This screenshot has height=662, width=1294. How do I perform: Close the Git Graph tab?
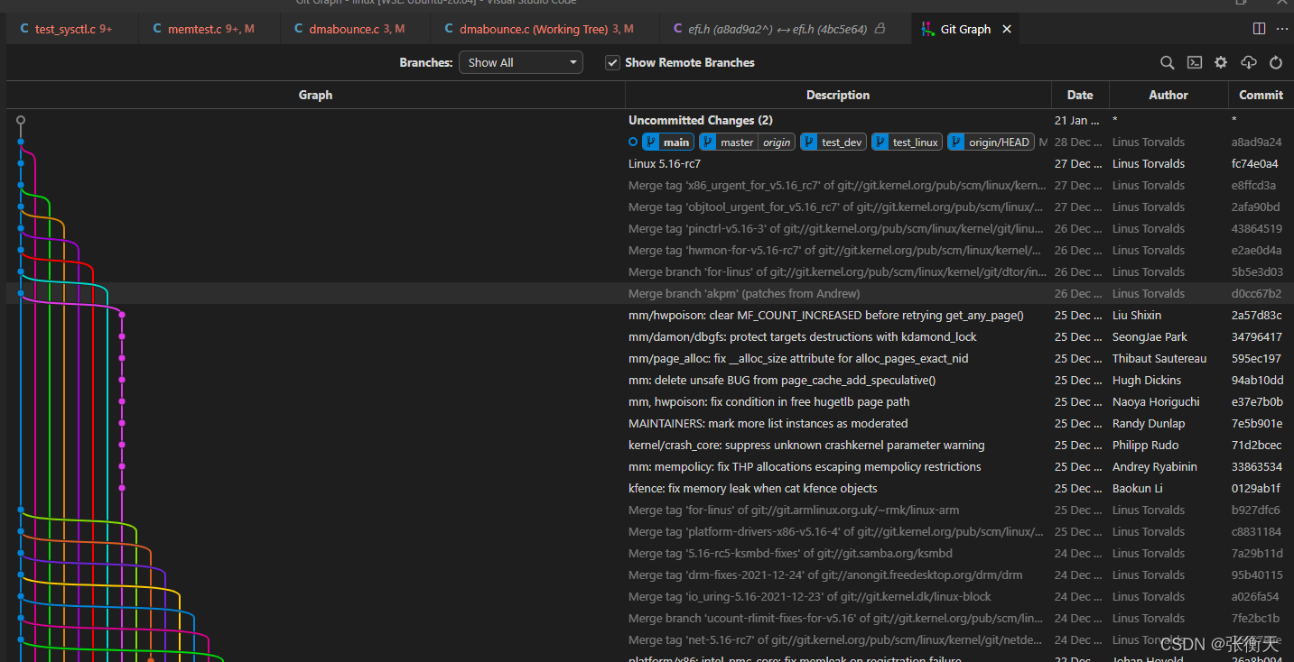click(1007, 29)
